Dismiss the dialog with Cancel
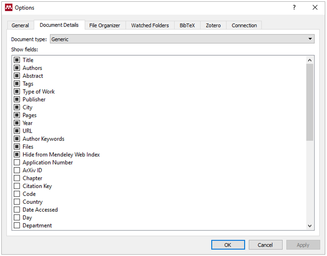 [265, 245]
